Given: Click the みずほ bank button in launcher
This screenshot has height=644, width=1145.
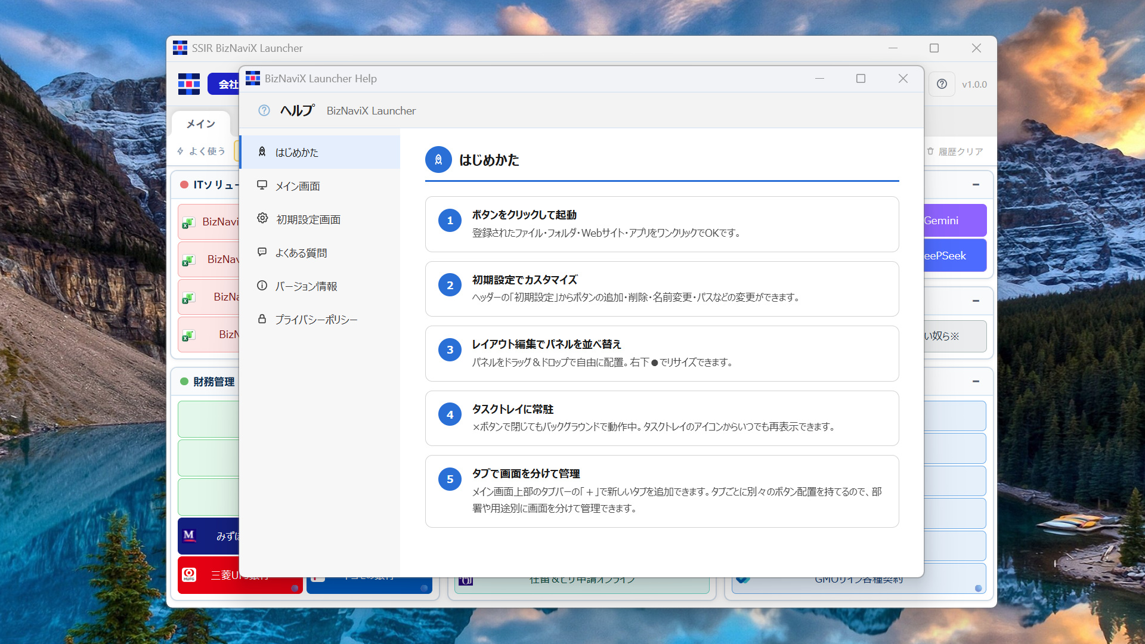Looking at the screenshot, I should tap(209, 536).
